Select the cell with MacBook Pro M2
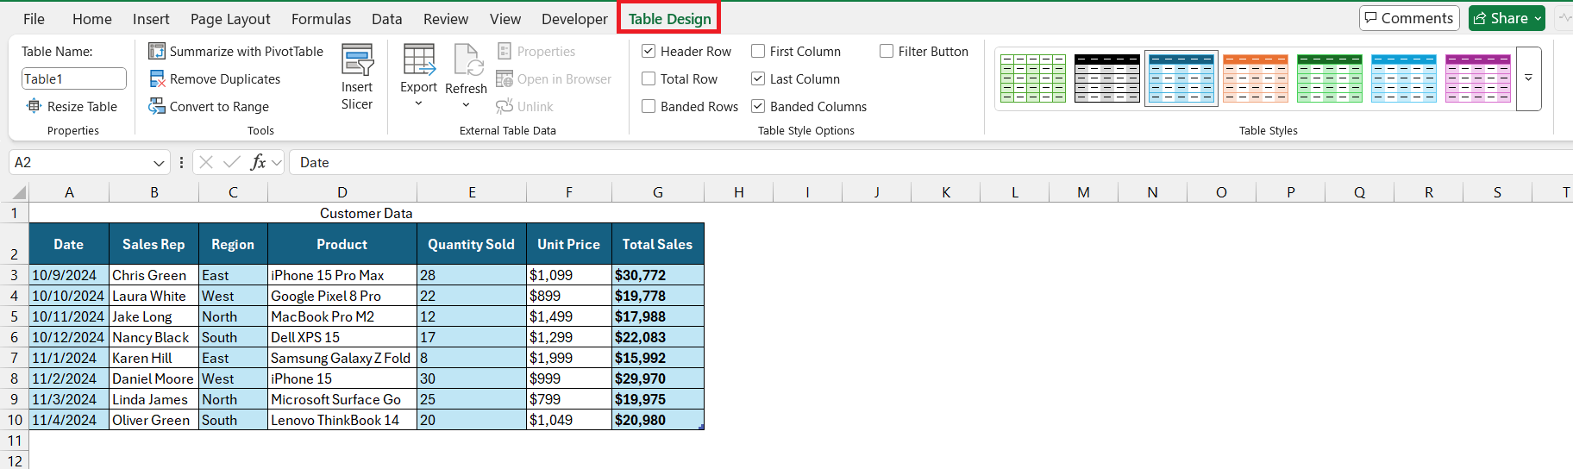1573x469 pixels. pos(342,316)
